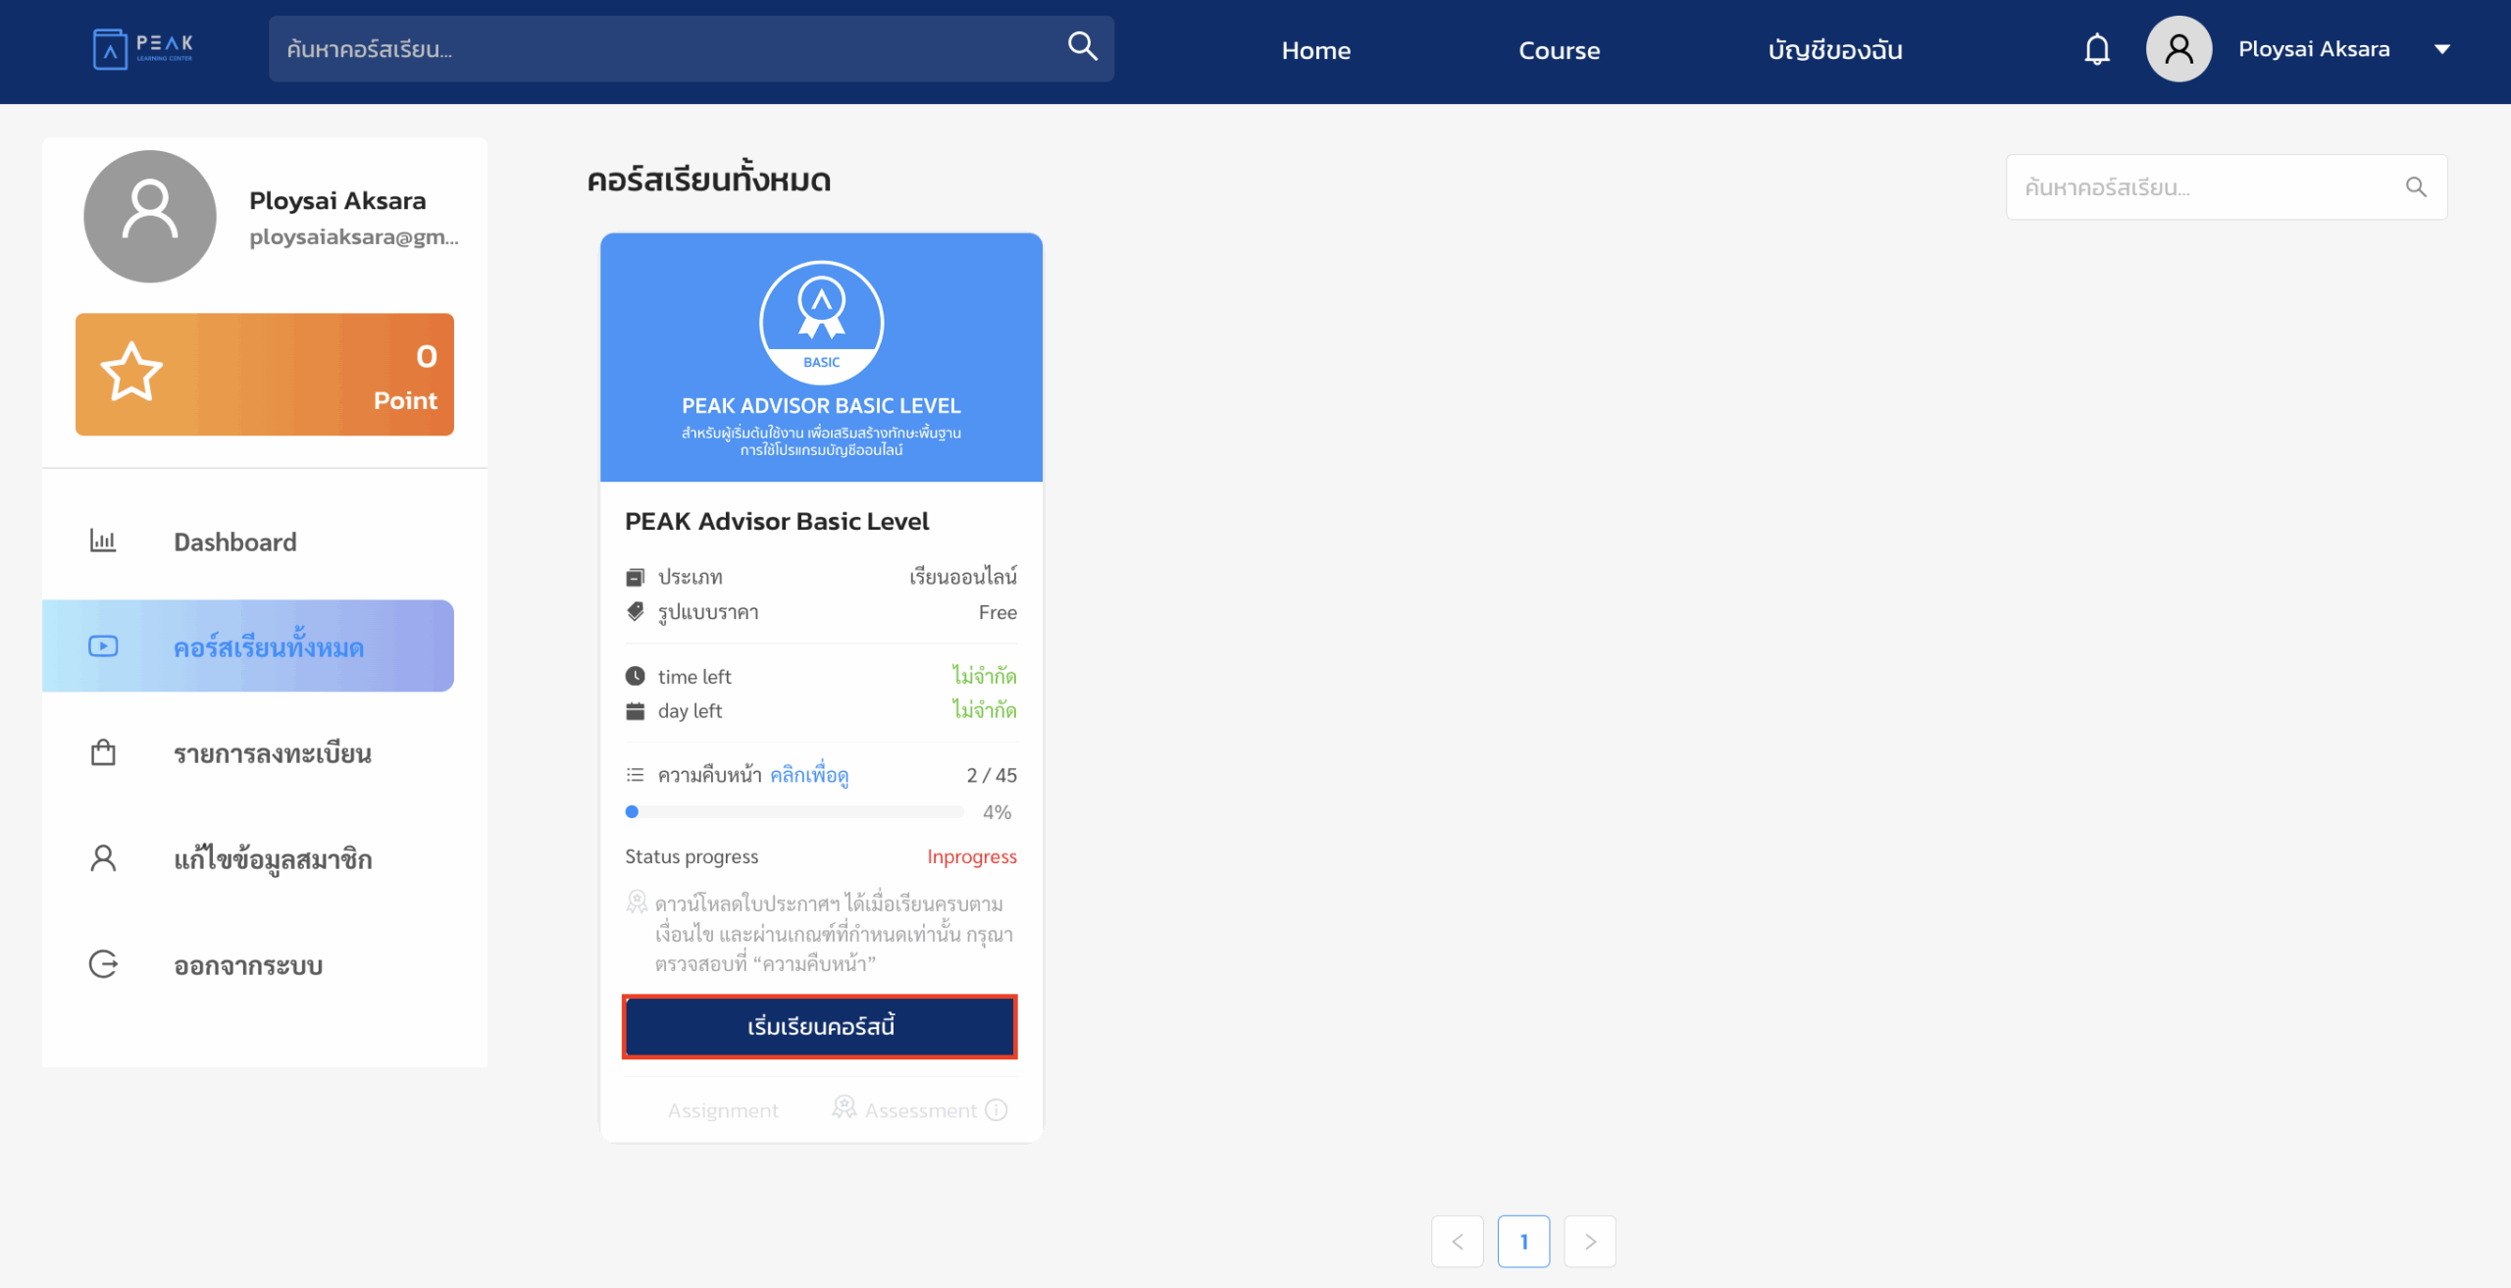Select page 1 in pagination
Image resolution: width=2511 pixels, height=1288 pixels.
(1522, 1241)
